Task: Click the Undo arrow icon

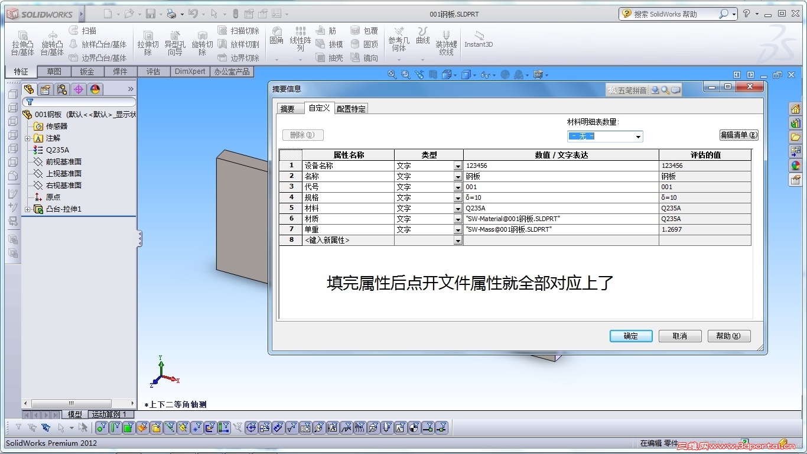Action: pyautogui.click(x=193, y=14)
